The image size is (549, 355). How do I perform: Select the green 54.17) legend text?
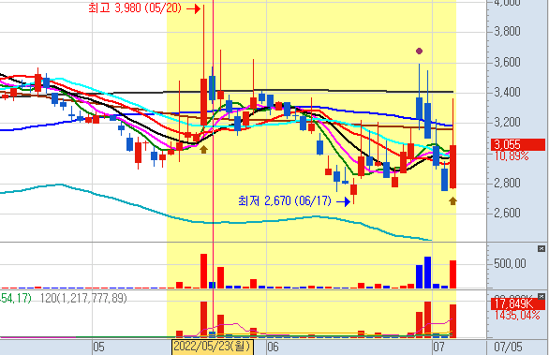tap(15, 298)
